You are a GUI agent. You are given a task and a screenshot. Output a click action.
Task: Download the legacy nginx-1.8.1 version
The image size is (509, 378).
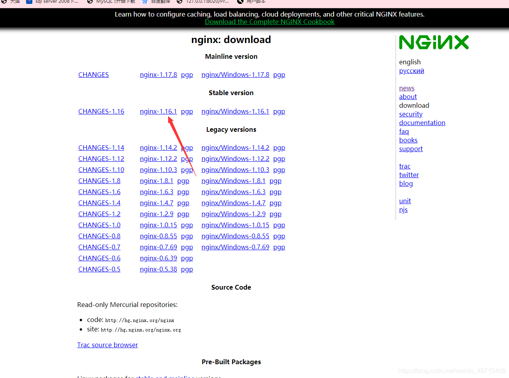pyautogui.click(x=157, y=181)
